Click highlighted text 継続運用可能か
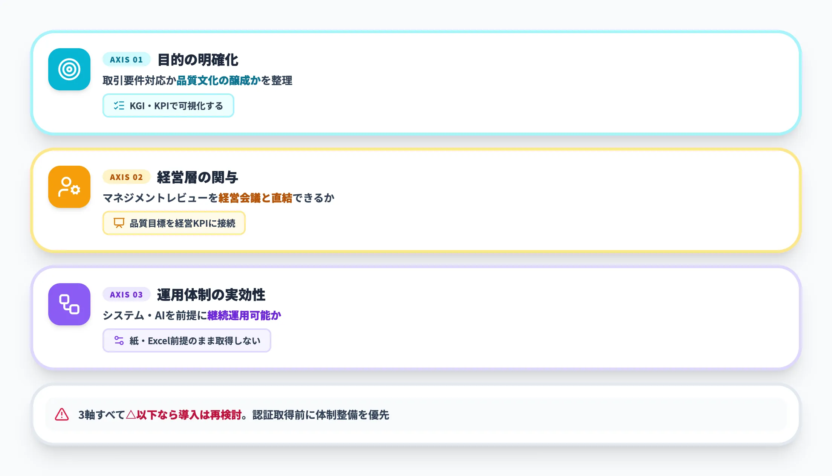 (244, 316)
